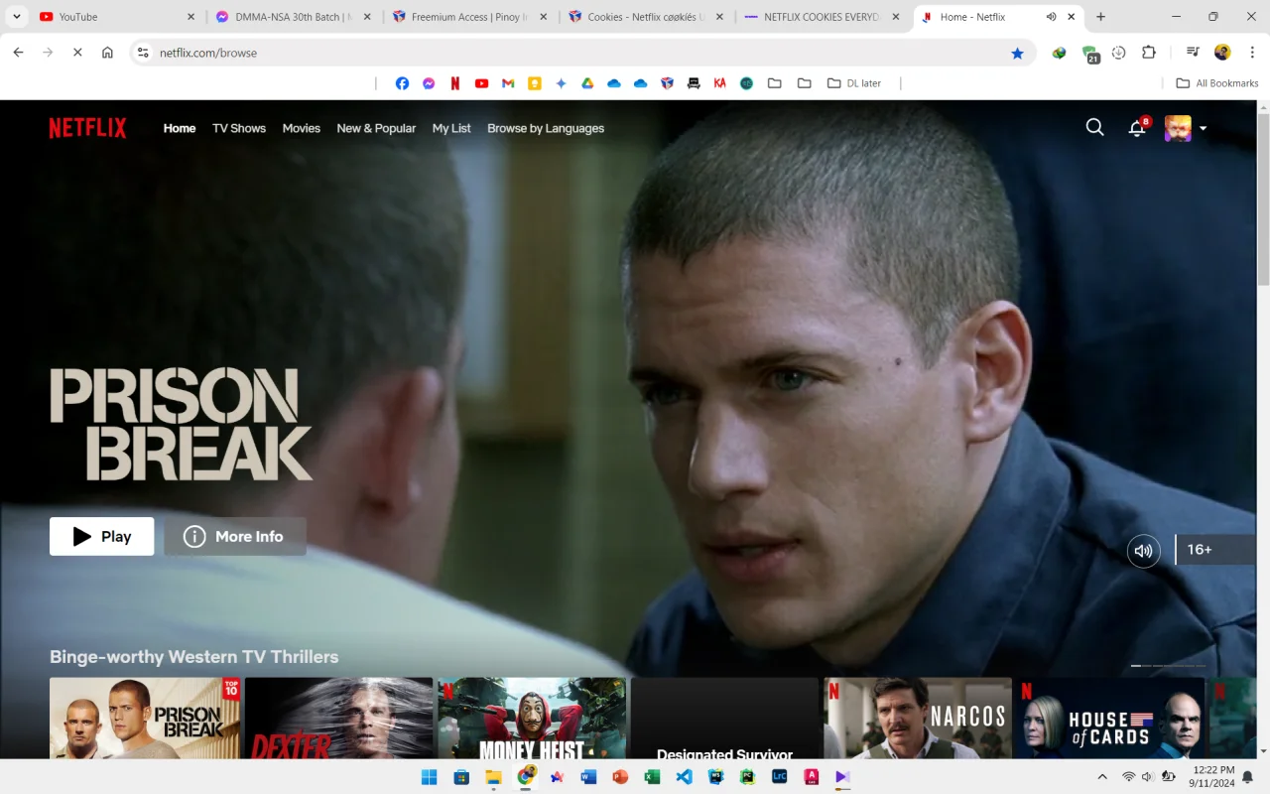Open Google Drive bookmark
Viewport: 1270px width, 794px height.
[587, 83]
